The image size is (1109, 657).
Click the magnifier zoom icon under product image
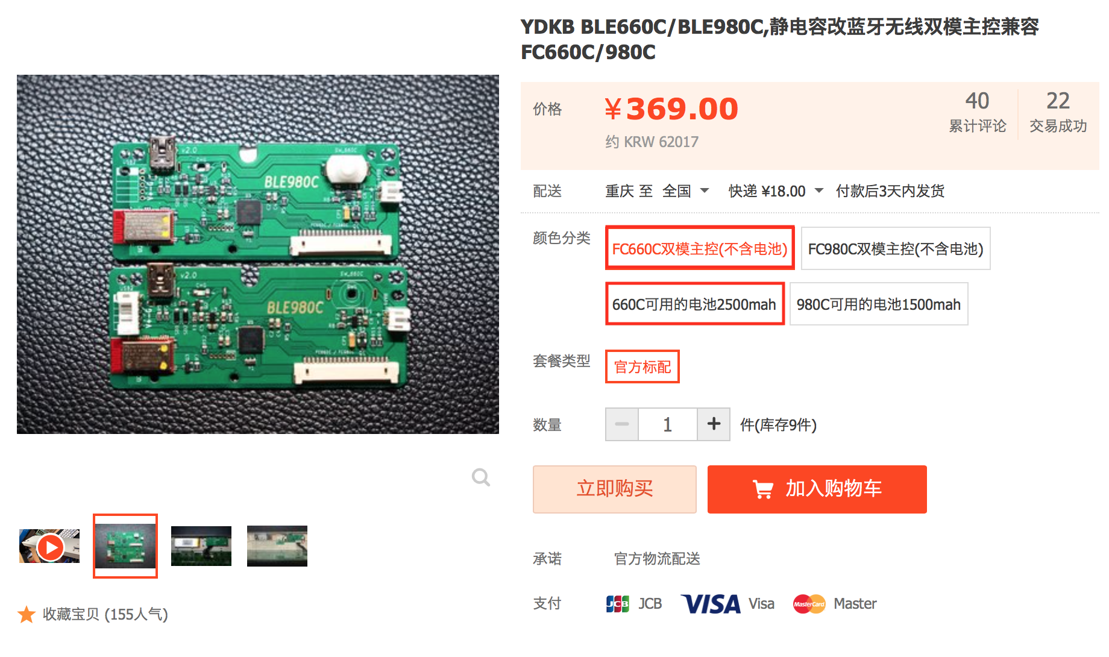[481, 477]
